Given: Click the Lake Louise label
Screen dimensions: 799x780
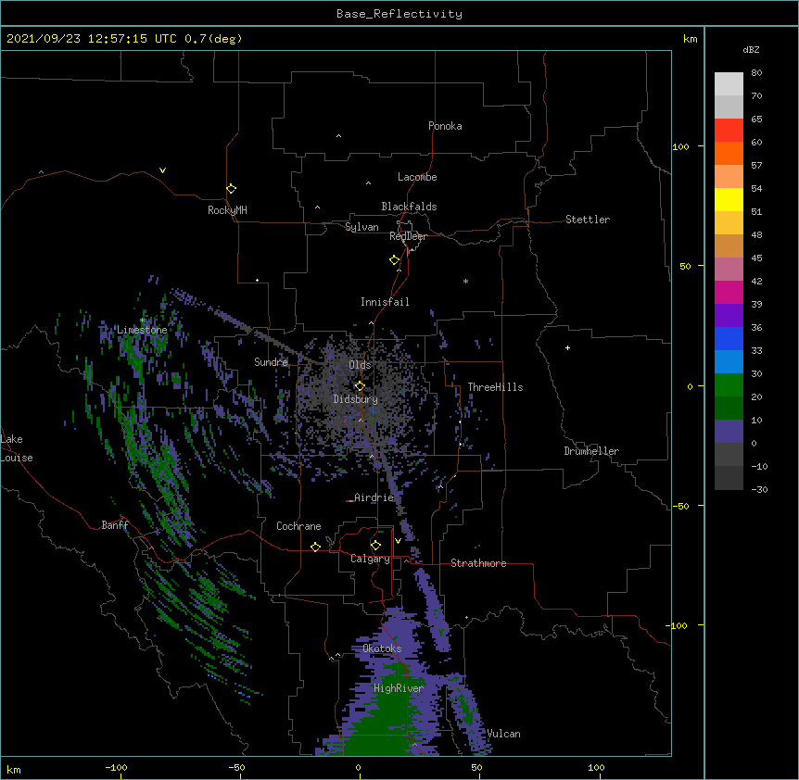Looking at the screenshot, I should tap(17, 448).
